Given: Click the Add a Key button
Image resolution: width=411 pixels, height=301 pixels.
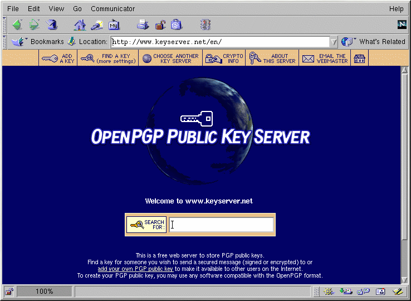Looking at the screenshot, I should pyautogui.click(x=58, y=59).
